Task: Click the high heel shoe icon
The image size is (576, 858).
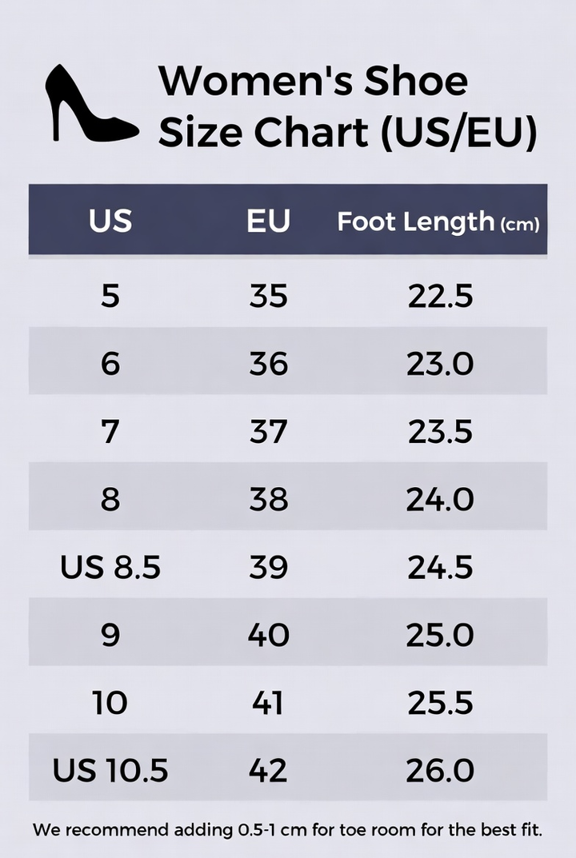Action: pyautogui.click(x=91, y=103)
